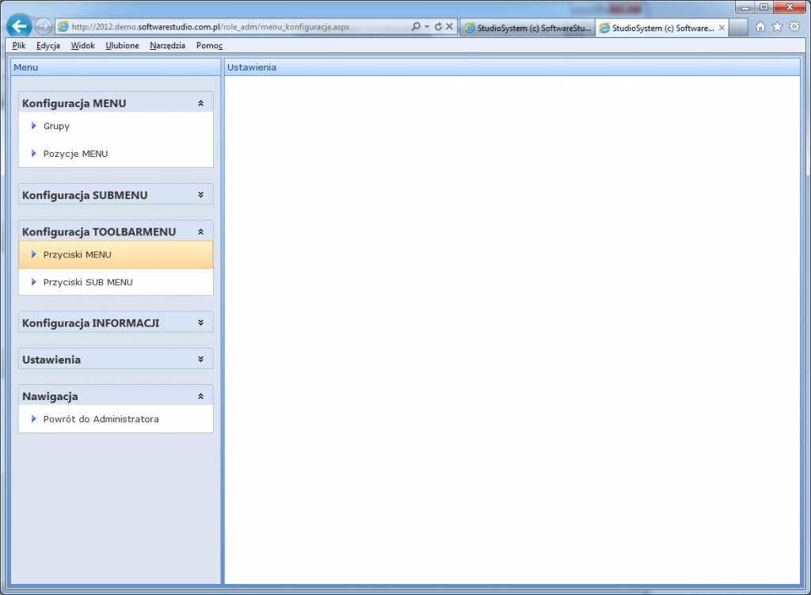Select Przyciski SUB MENU link
The image size is (811, 595).
coord(87,282)
